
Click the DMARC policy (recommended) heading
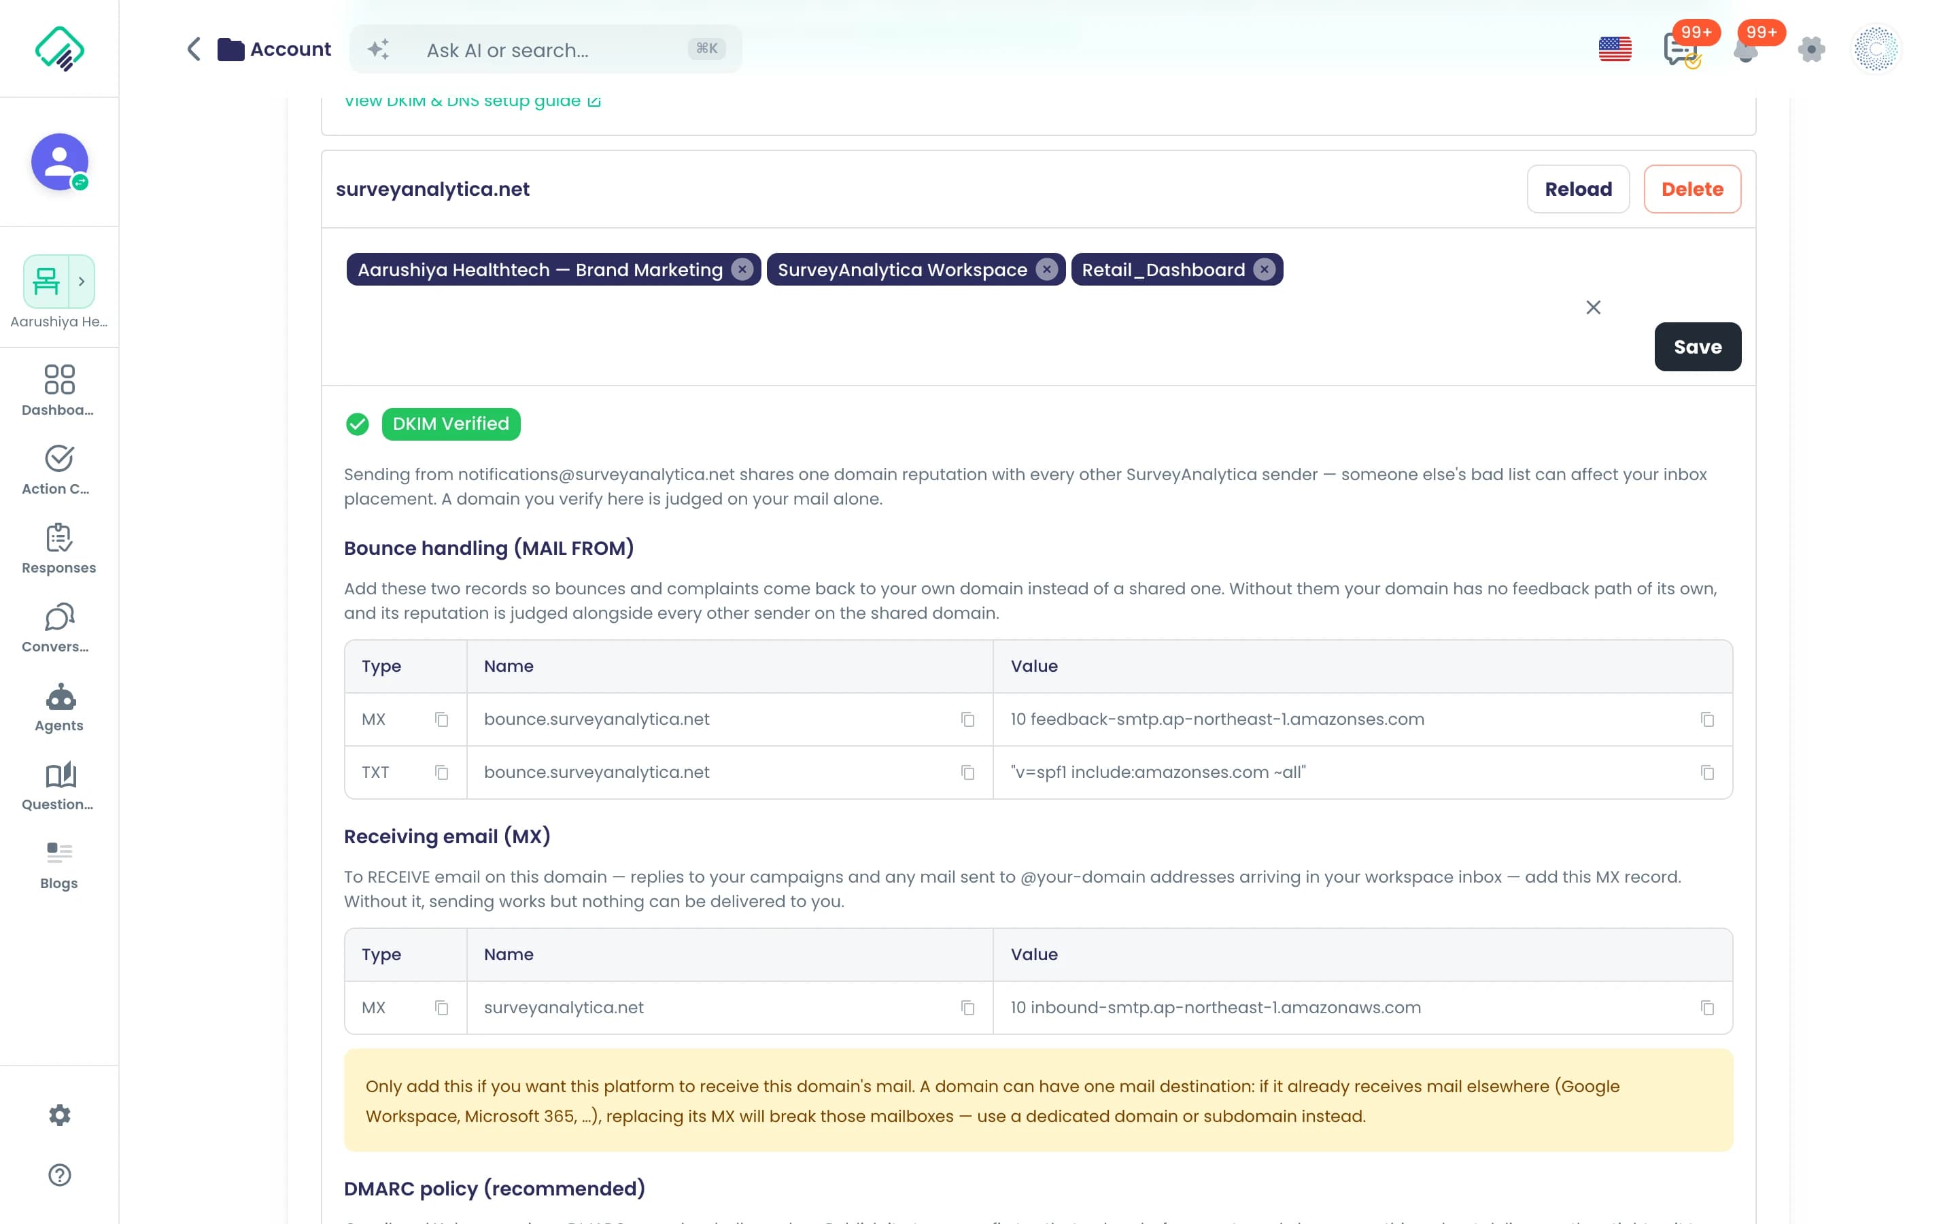(494, 1189)
